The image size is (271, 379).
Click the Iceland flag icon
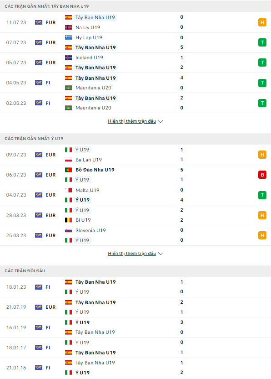click(68, 58)
